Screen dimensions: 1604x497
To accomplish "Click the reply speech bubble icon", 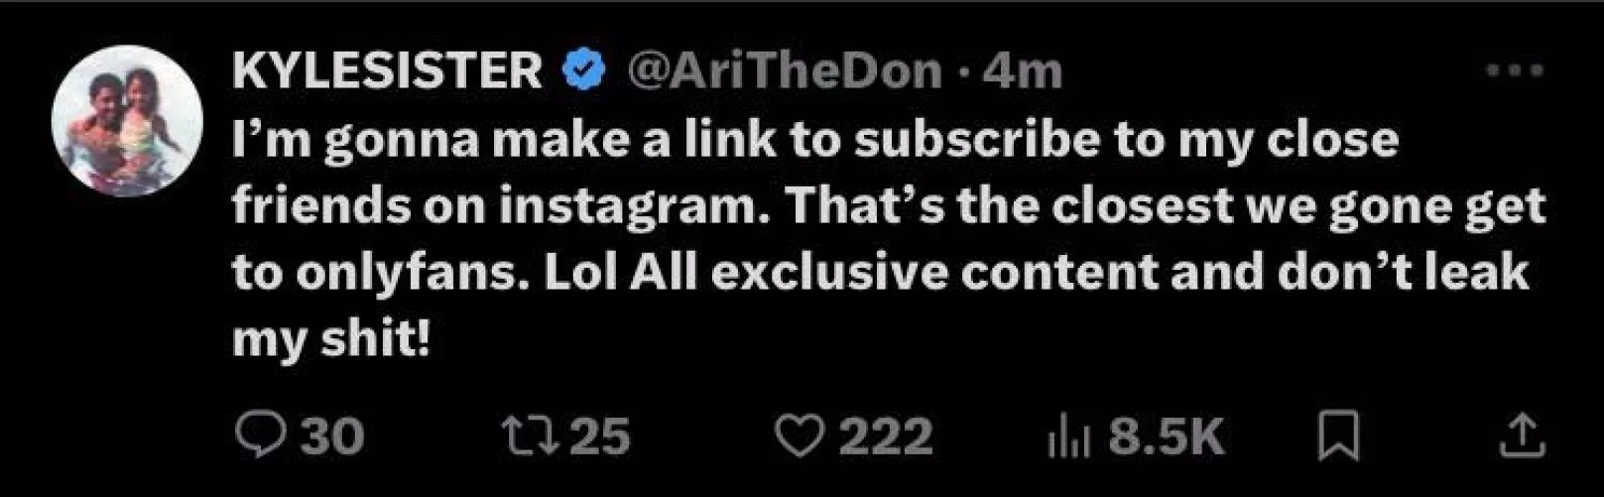I will 261,435.
